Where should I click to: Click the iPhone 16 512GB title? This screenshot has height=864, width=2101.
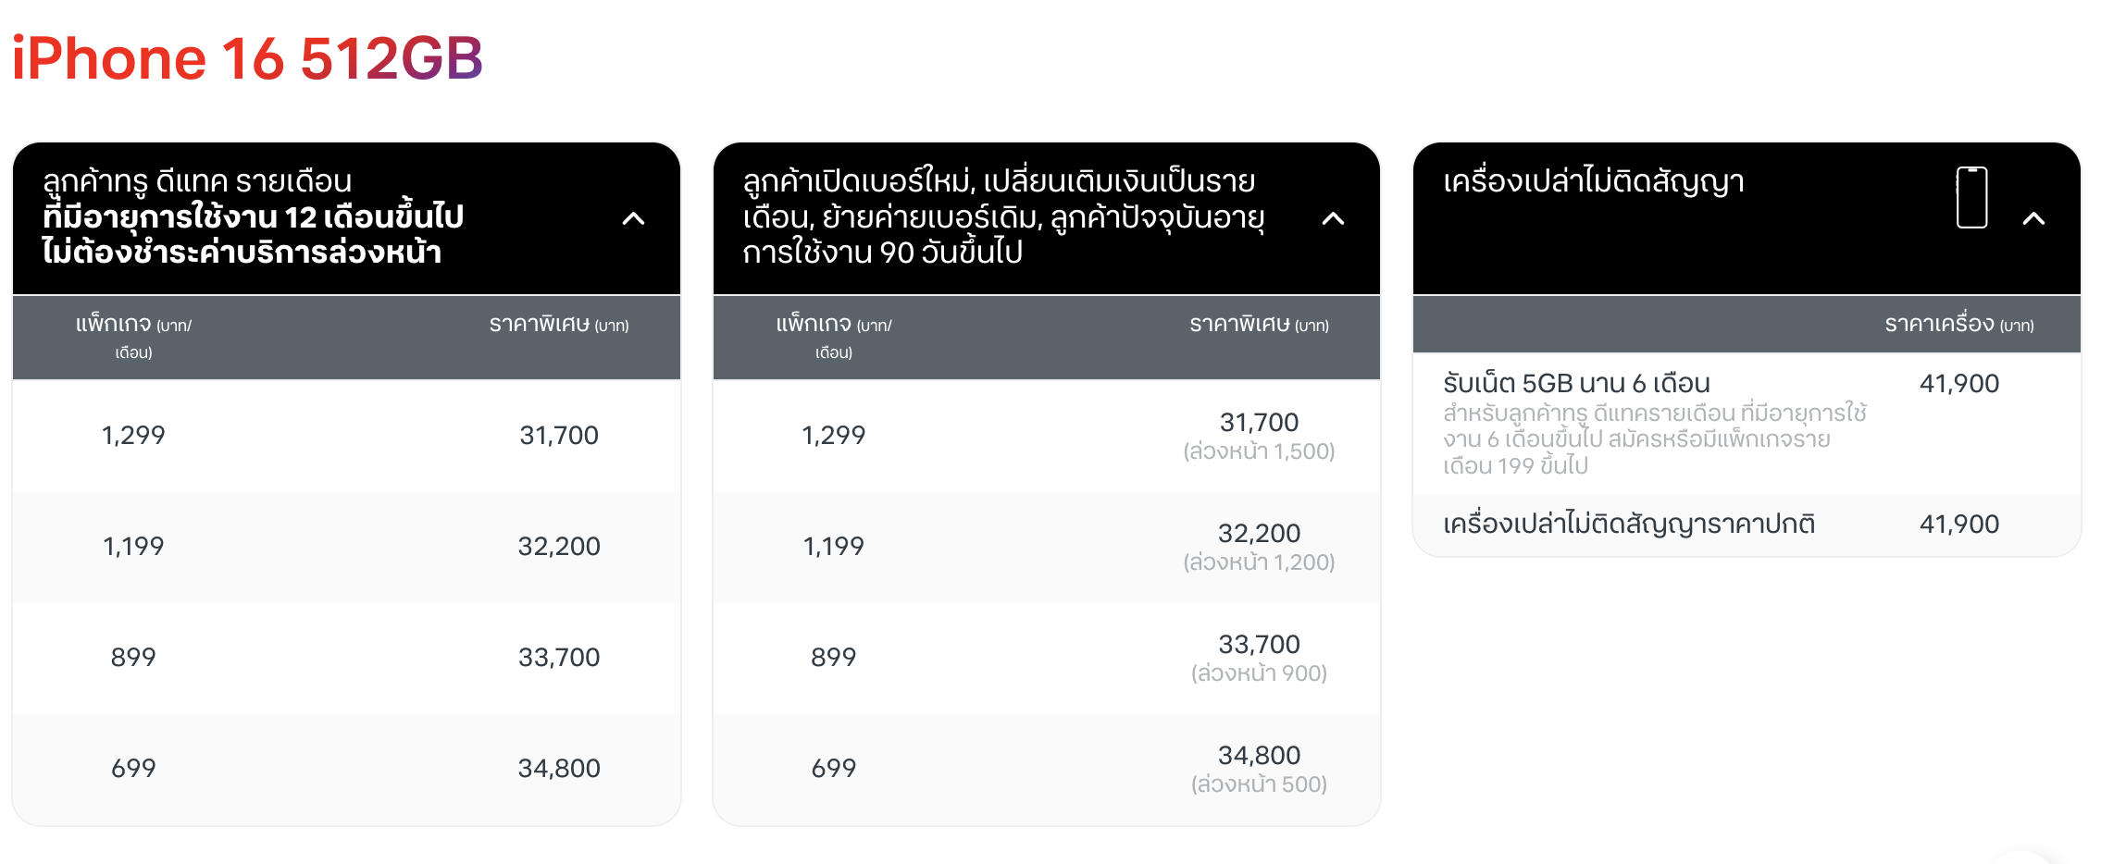[x=247, y=58]
